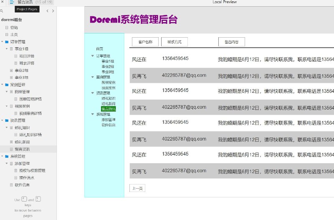Collapse the 订单管理 folder in pages tree

point(2,42)
